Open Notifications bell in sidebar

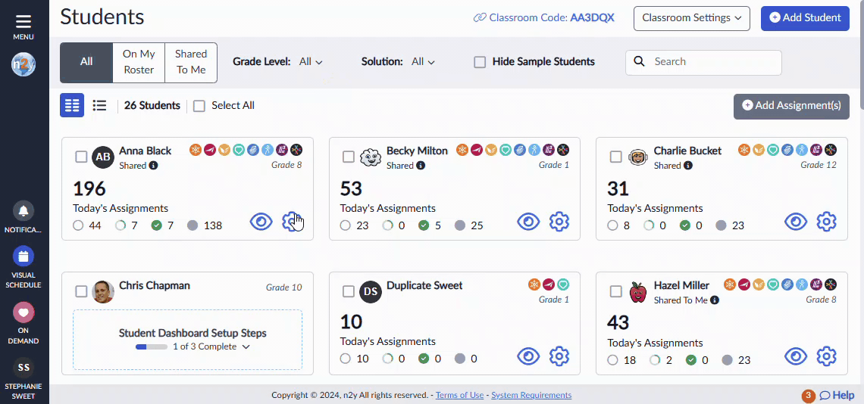click(x=23, y=211)
